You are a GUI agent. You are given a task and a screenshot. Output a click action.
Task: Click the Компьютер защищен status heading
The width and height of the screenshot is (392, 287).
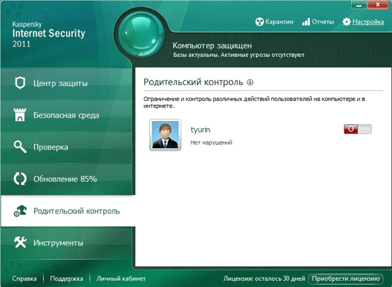pos(212,46)
